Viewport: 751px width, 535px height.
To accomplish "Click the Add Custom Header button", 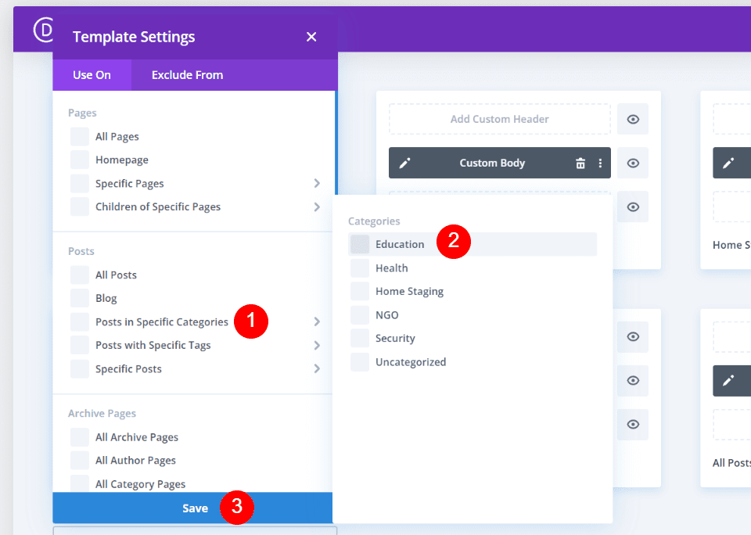I will tap(499, 119).
